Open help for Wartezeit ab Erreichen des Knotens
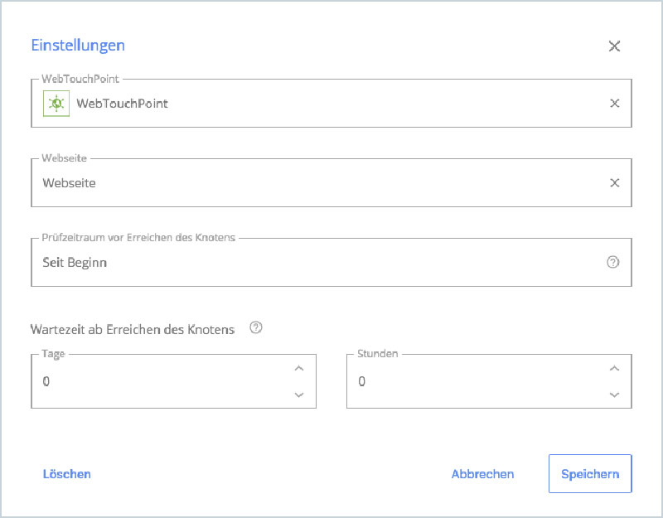Viewport: 663px width, 518px height. (256, 327)
